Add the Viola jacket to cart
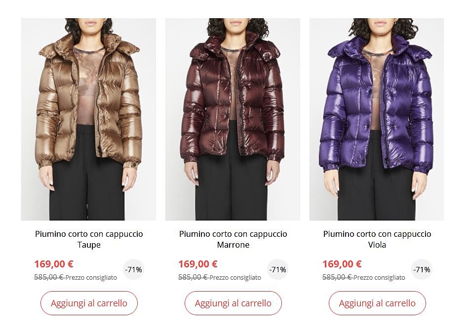The image size is (469, 332). 377,303
